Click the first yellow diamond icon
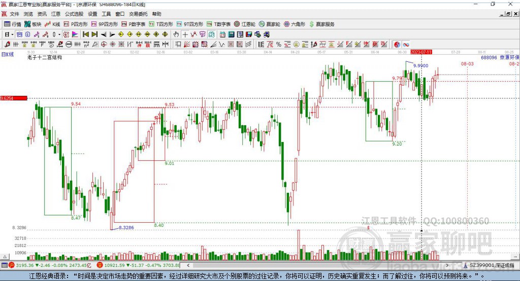The height and width of the screenshot is (281, 520). [121, 34]
